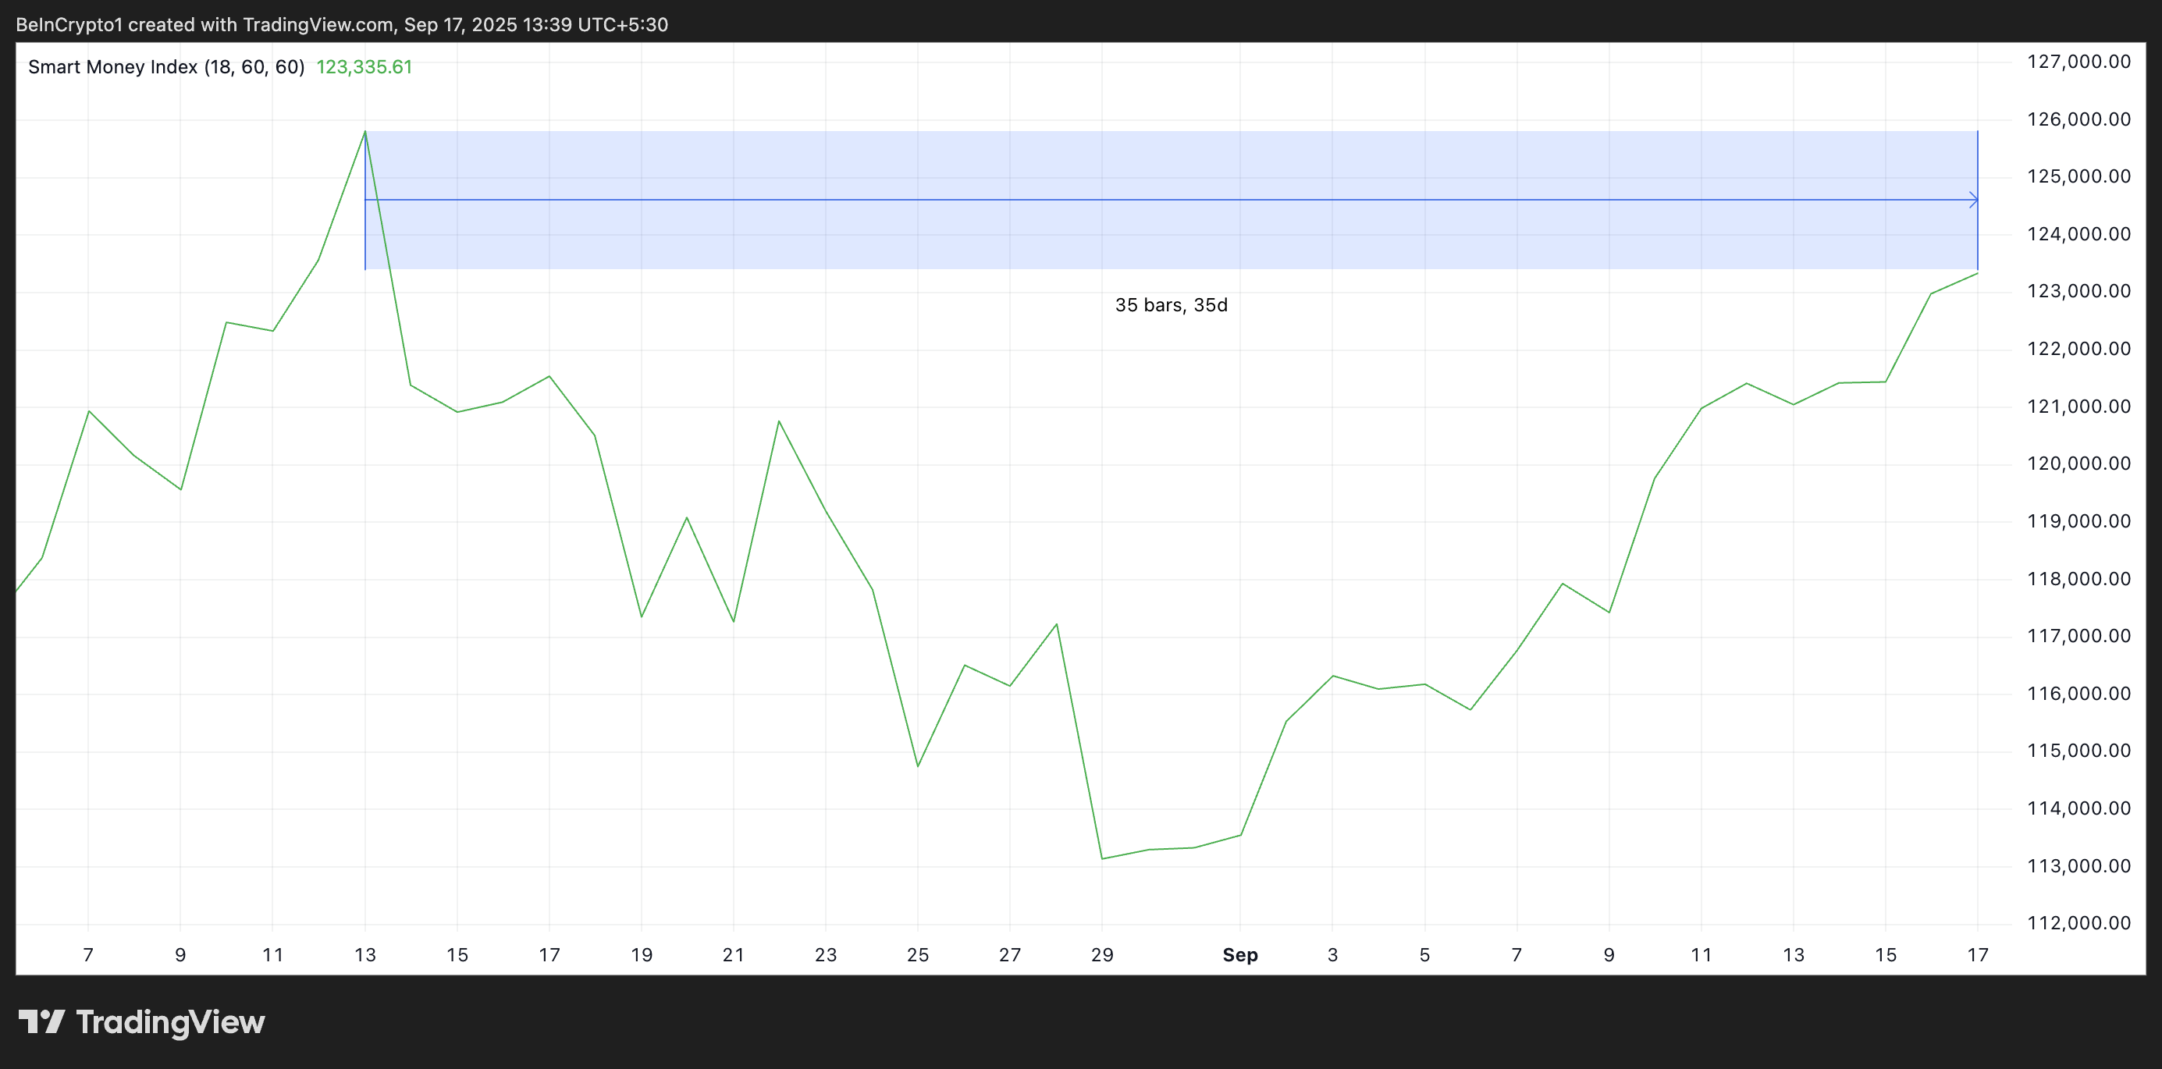Click the TradingView logo icon

click(x=41, y=1021)
